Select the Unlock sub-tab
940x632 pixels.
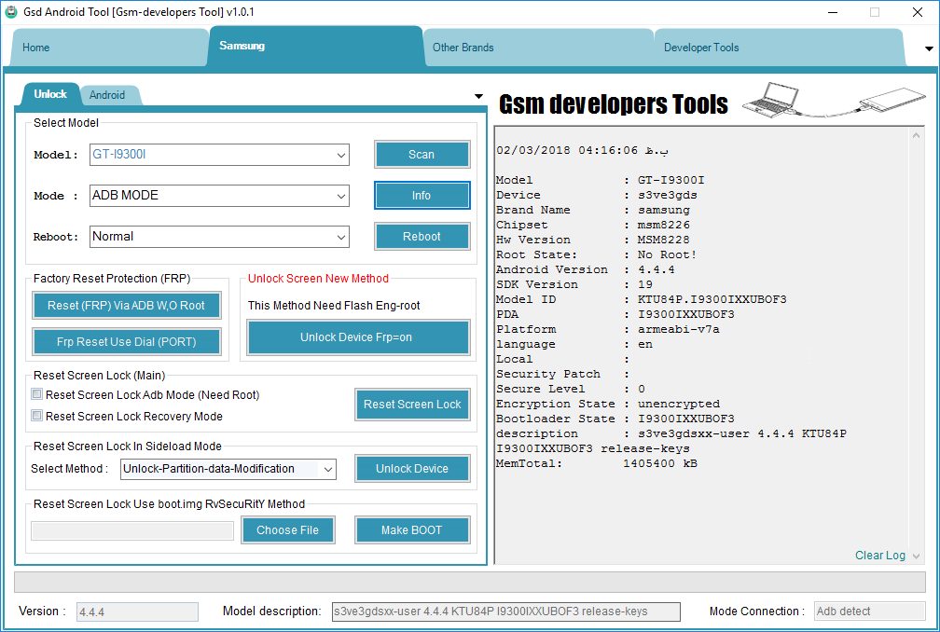[50, 94]
